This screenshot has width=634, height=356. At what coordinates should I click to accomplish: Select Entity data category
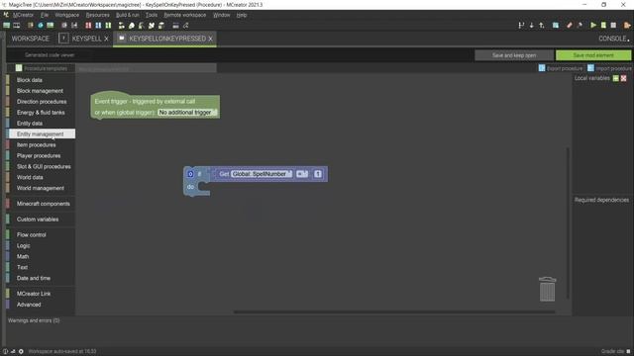[x=41, y=123]
